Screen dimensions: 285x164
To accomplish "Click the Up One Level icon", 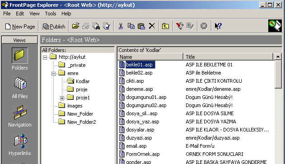I will click(x=165, y=26).
